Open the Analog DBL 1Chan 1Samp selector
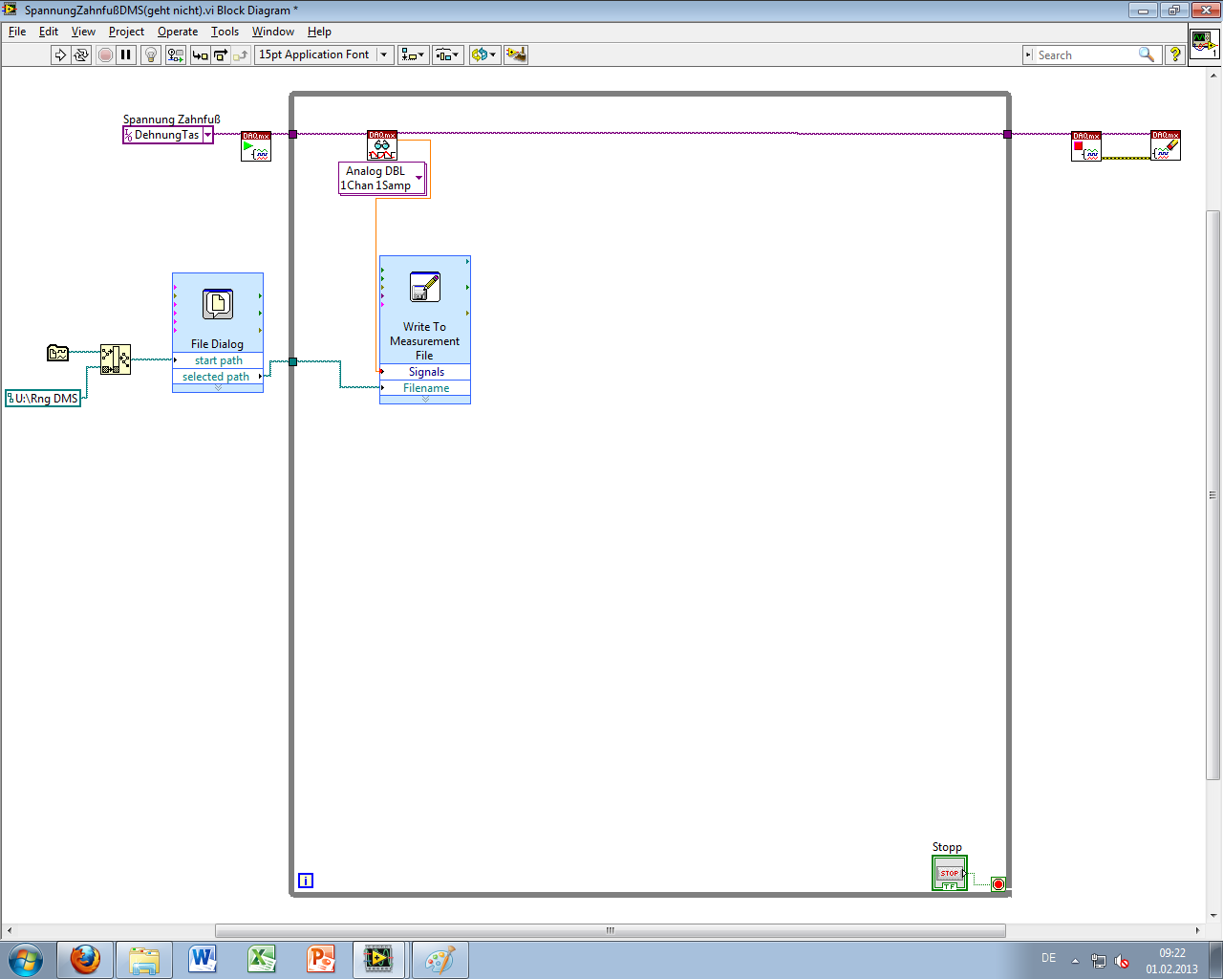The height and width of the screenshot is (979, 1223). [381, 178]
